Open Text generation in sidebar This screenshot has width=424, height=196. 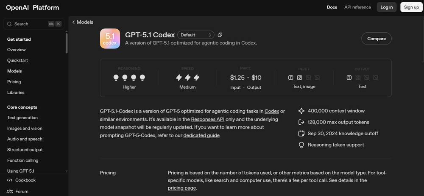coord(22,118)
